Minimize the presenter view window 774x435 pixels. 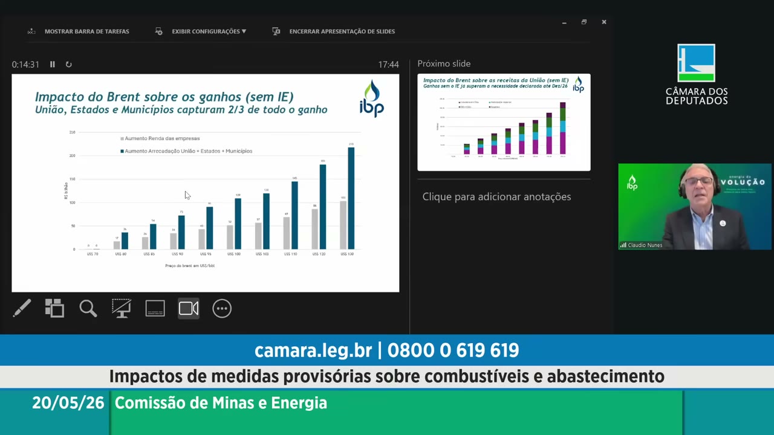click(564, 22)
